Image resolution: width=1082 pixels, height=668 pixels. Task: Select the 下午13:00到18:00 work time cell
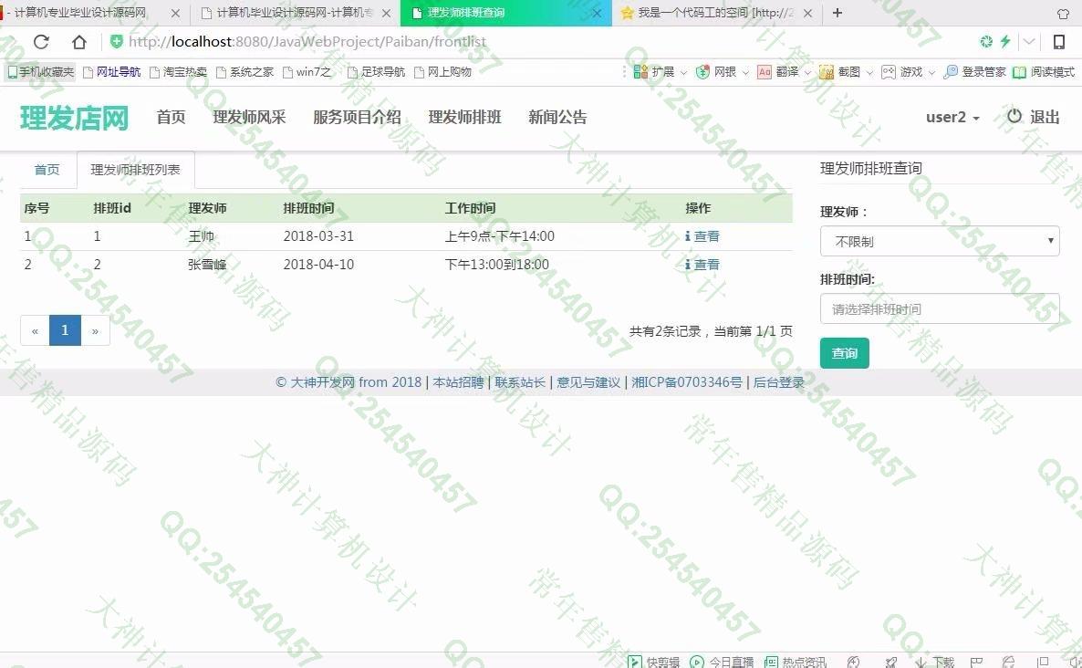tap(497, 265)
